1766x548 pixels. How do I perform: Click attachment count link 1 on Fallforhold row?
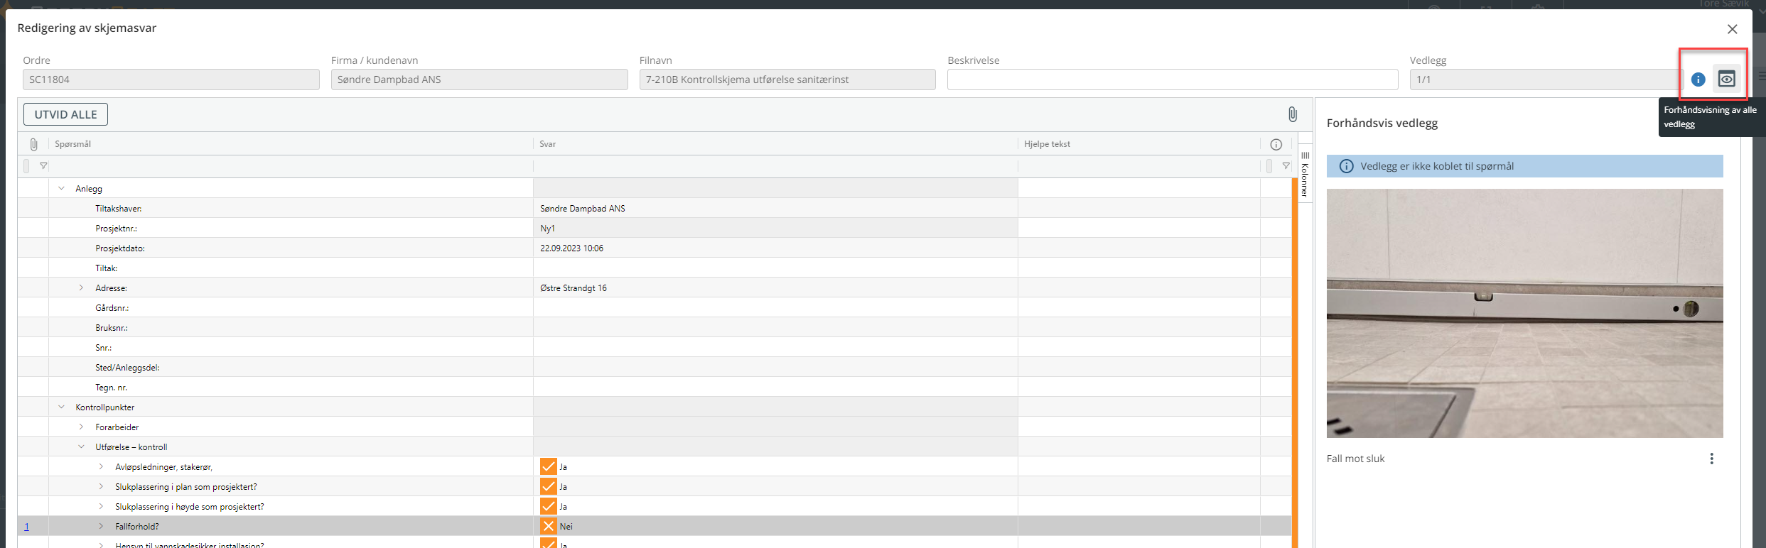(x=27, y=527)
